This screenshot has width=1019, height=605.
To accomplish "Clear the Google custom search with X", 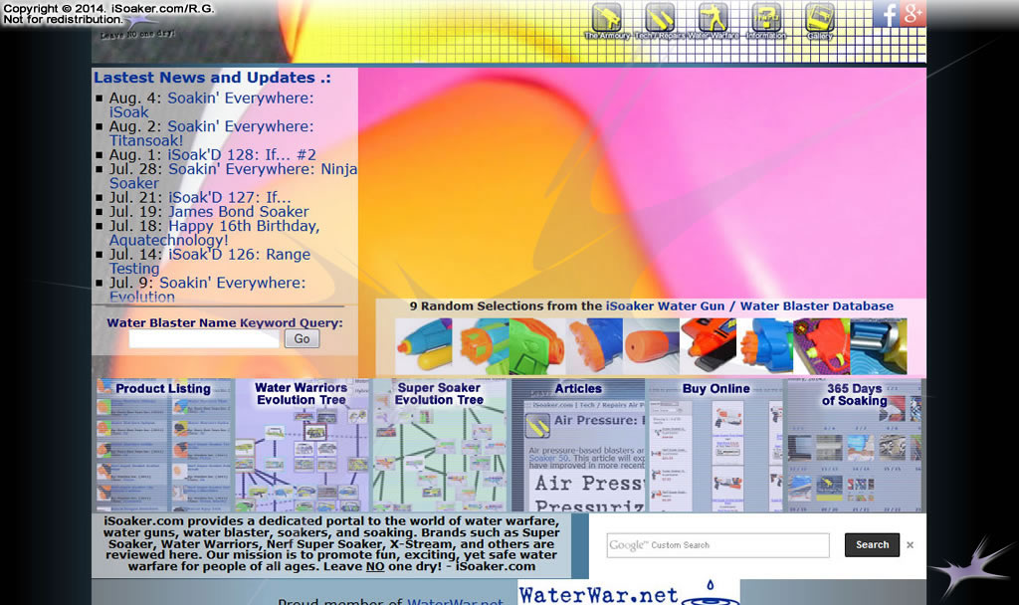I will tap(910, 545).
